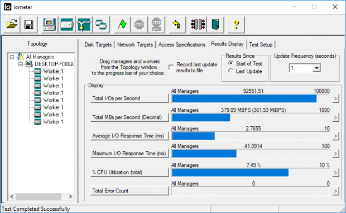Click Topology scrollbar right arrow

click(70, 196)
